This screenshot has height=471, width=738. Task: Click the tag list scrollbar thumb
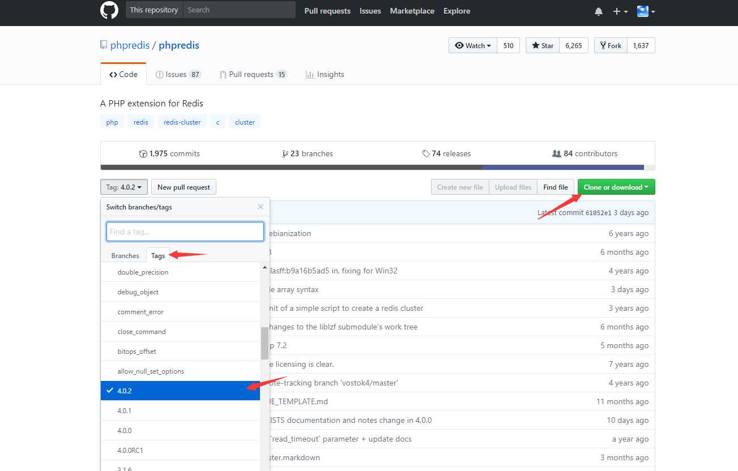point(265,343)
